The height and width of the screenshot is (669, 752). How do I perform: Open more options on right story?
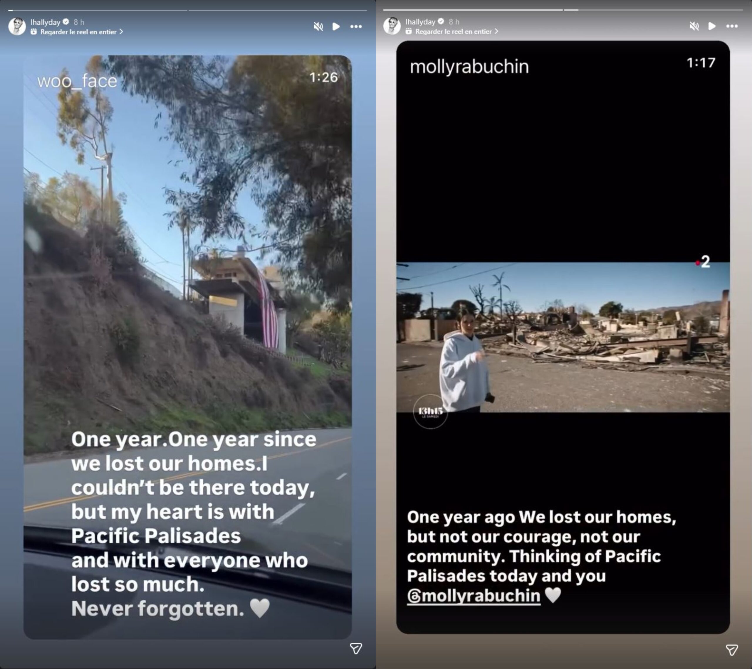click(732, 26)
